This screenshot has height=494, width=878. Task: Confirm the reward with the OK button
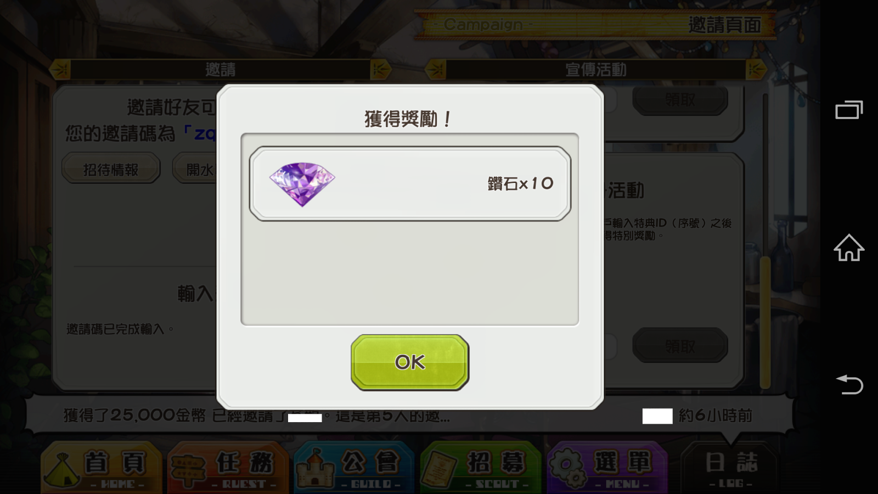click(x=410, y=362)
